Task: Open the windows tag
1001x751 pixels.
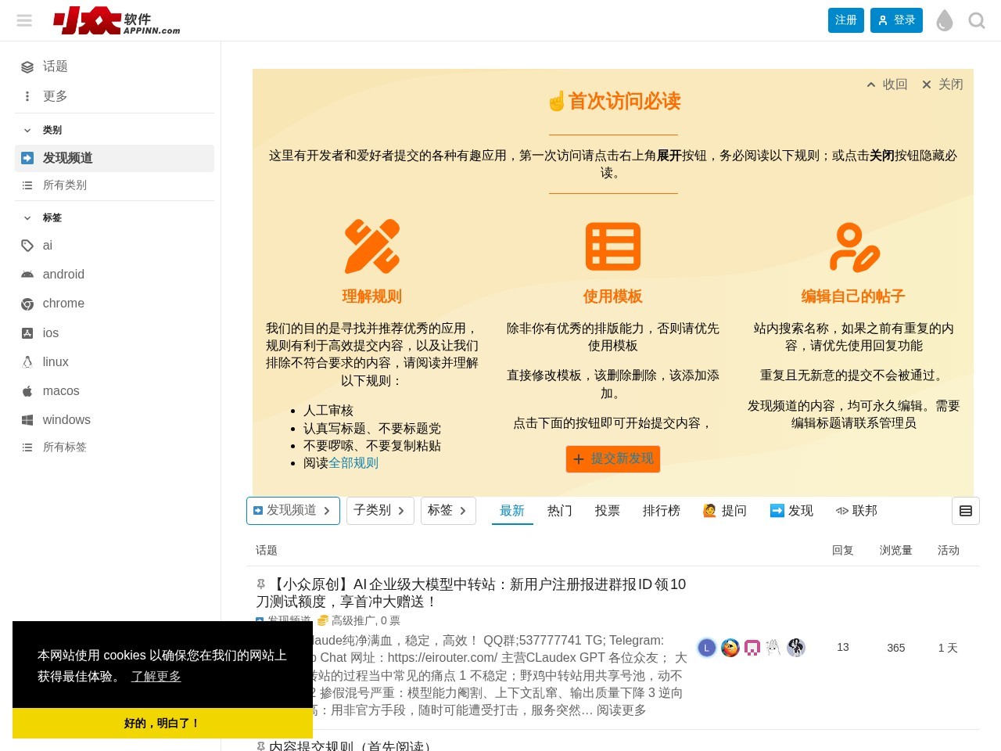Action: pyautogui.click(x=114, y=420)
